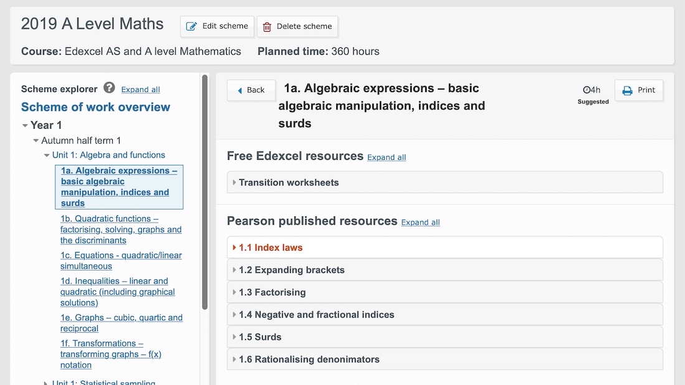
Task: Collapse the Year 1 tree node
Action: [25, 126]
